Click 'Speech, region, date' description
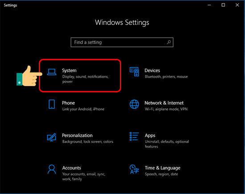 161,174
